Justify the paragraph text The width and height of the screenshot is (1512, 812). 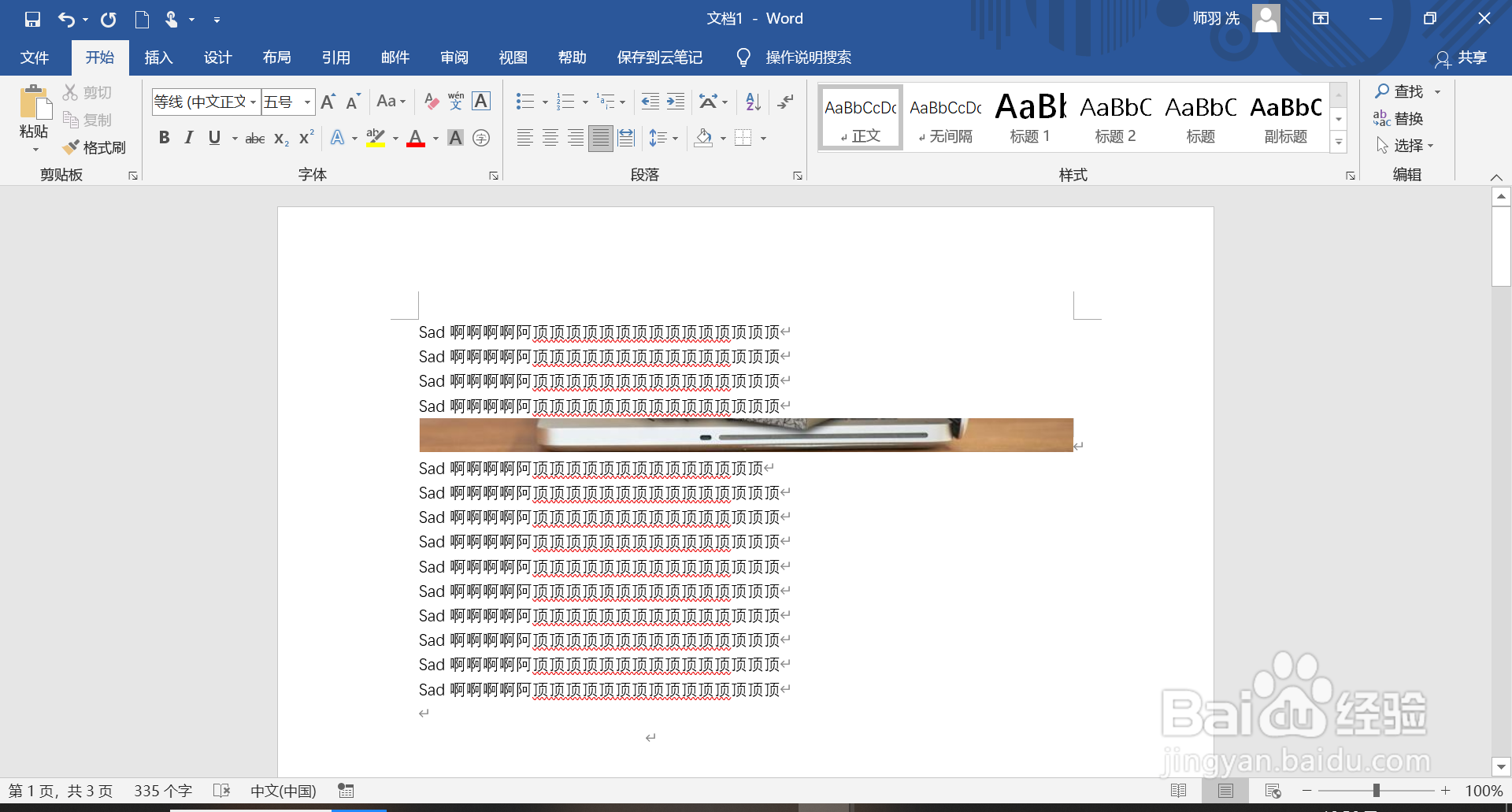(x=601, y=138)
